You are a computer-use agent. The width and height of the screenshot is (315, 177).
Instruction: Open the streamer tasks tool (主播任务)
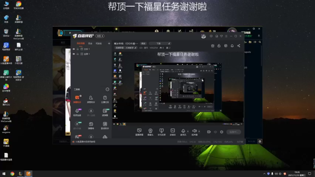(105, 100)
